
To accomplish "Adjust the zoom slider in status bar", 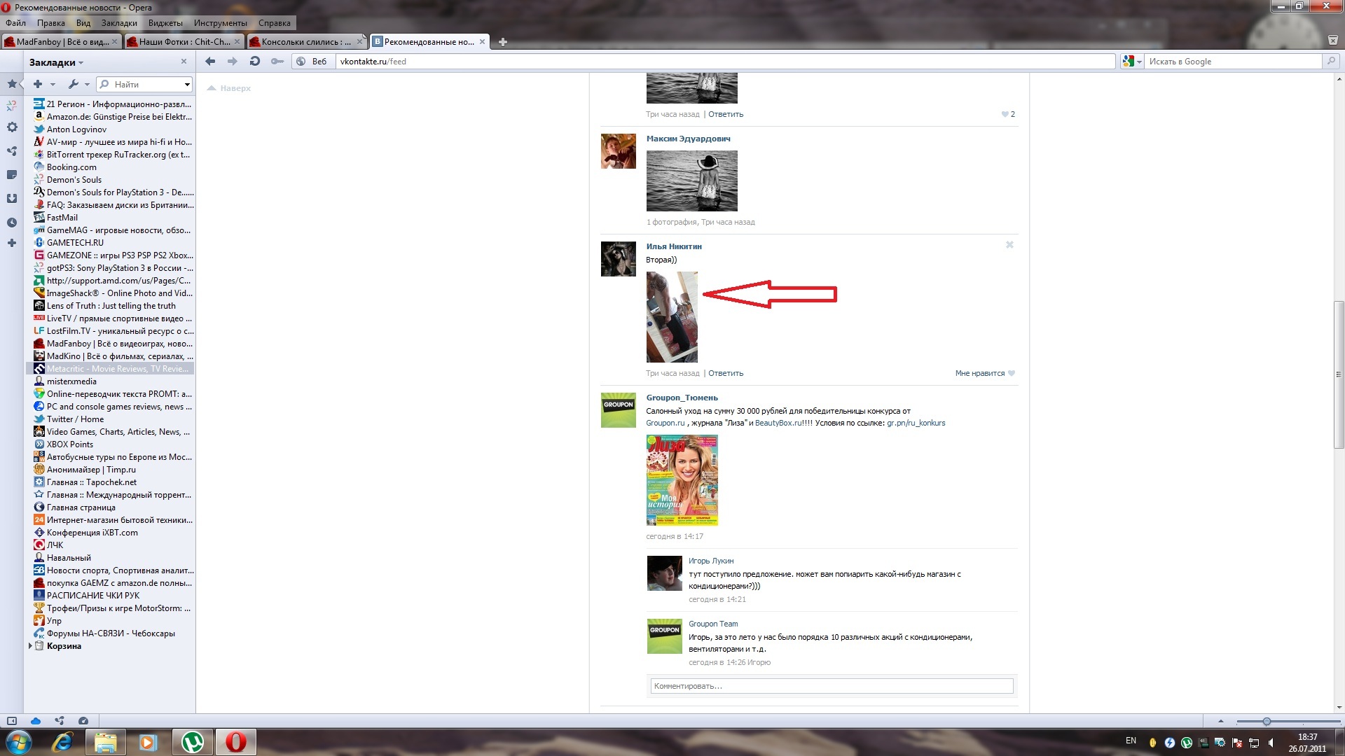I will (1266, 721).
